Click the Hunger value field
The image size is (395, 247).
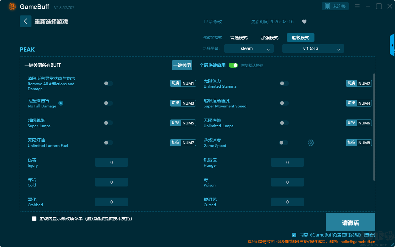(287, 162)
